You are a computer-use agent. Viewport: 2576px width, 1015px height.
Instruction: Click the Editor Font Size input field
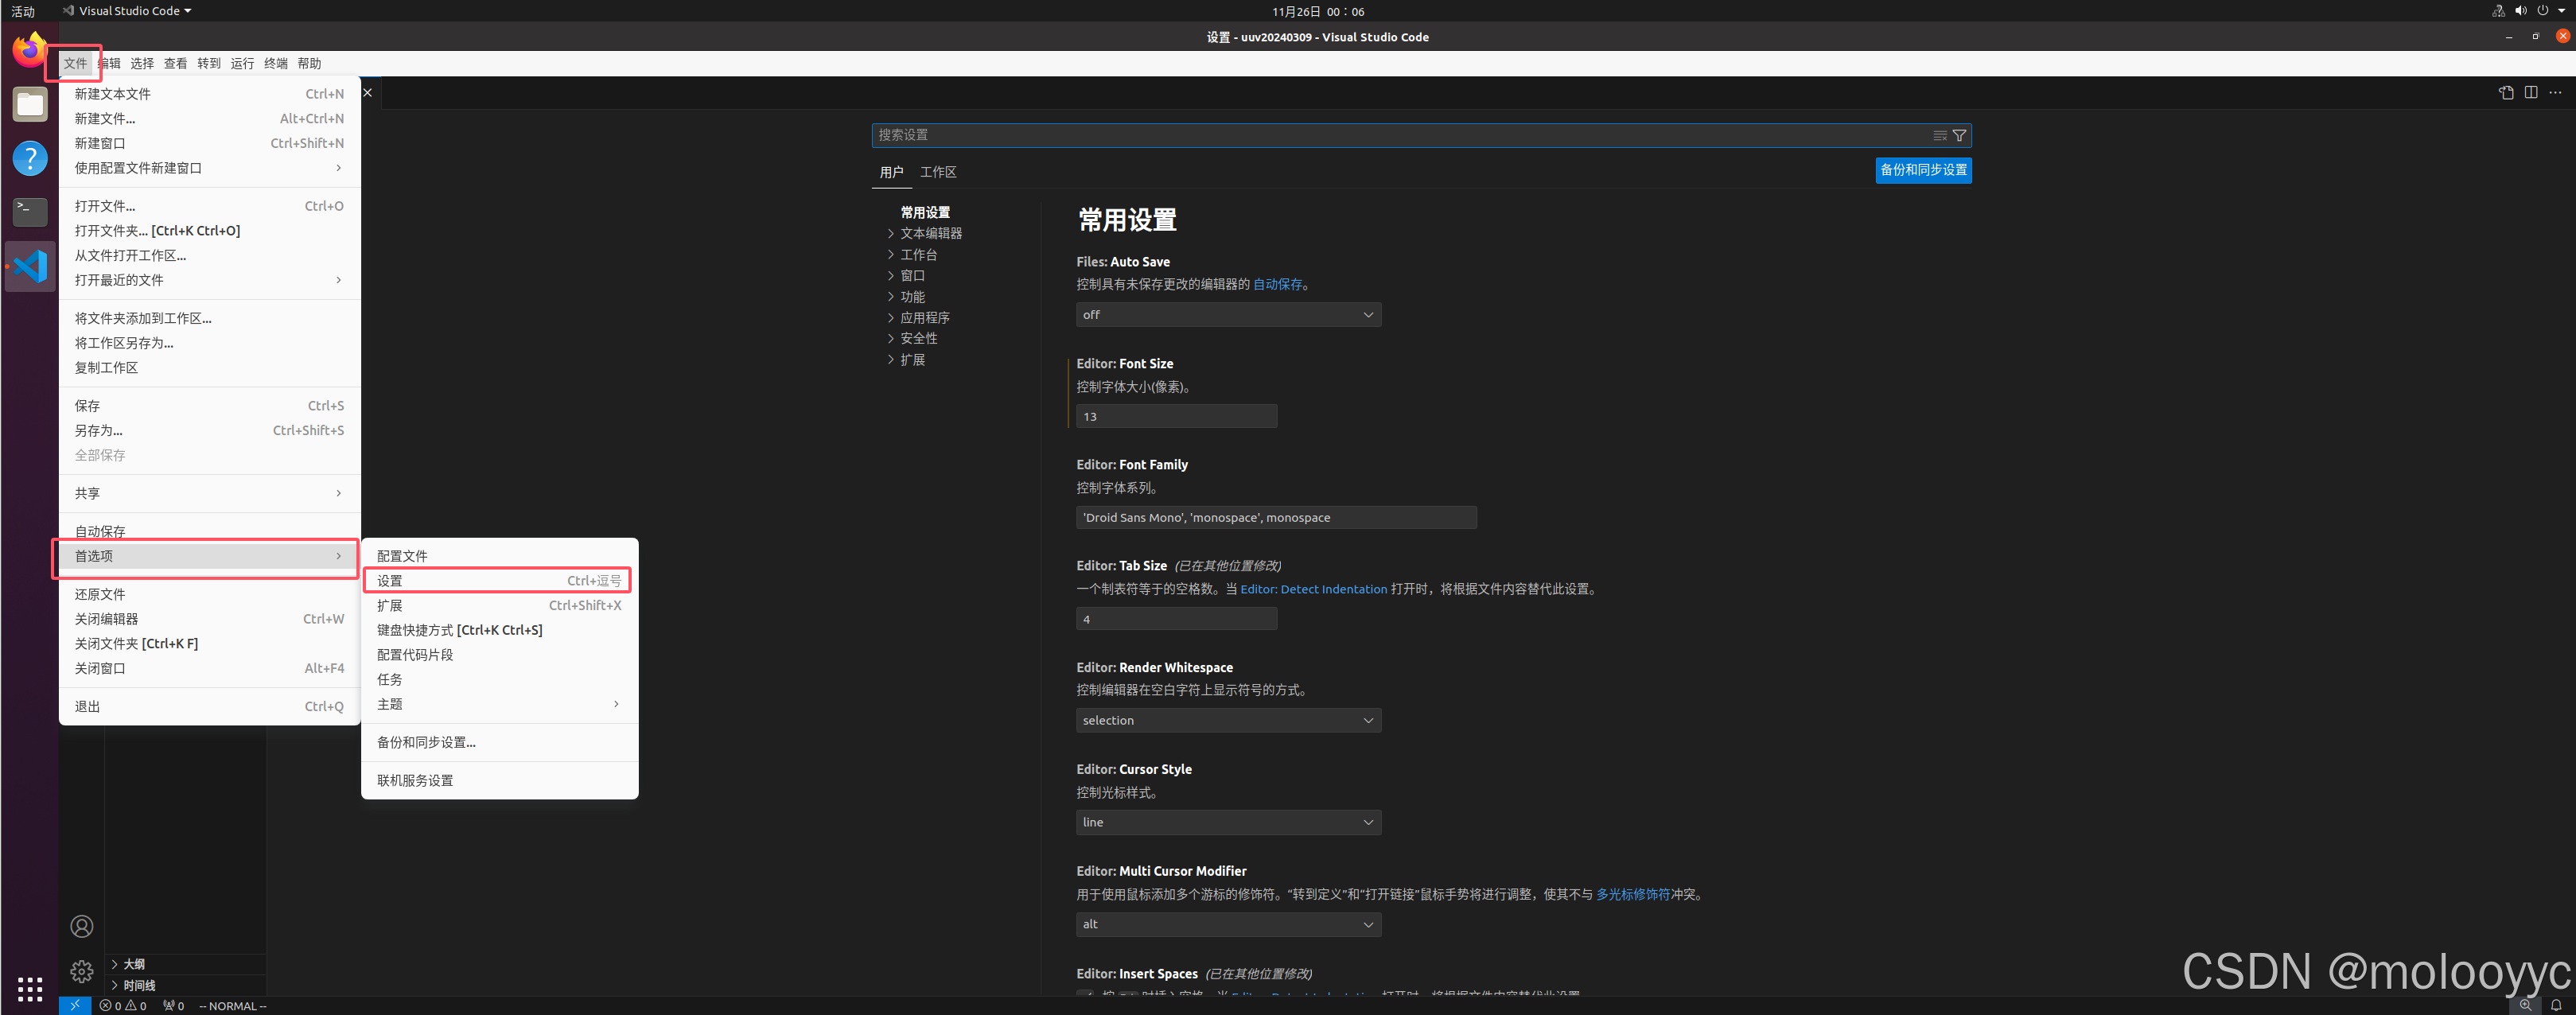1176,416
